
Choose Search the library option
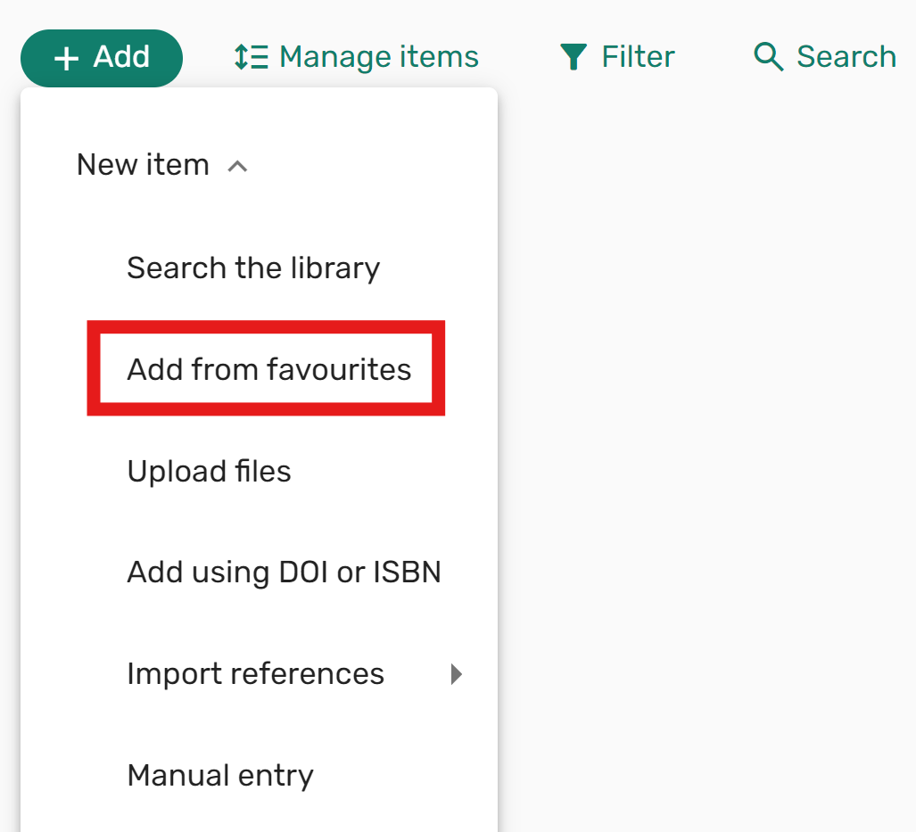(x=253, y=268)
